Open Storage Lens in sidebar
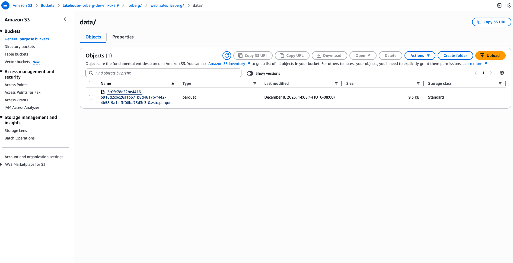This screenshot has height=263, width=513. pyautogui.click(x=16, y=131)
